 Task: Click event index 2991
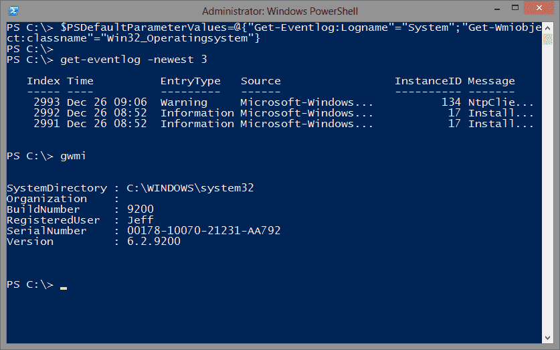click(47, 124)
